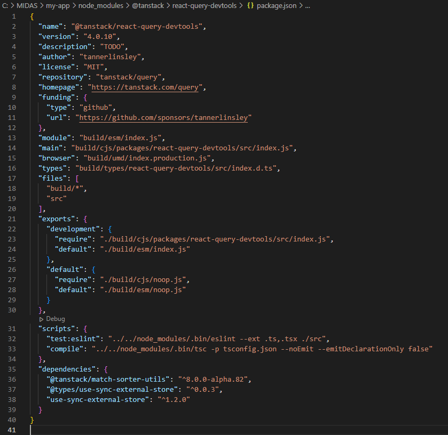This screenshot has height=435, width=448.
Task: Click the "^1.2.0" version value
Action: click(174, 400)
